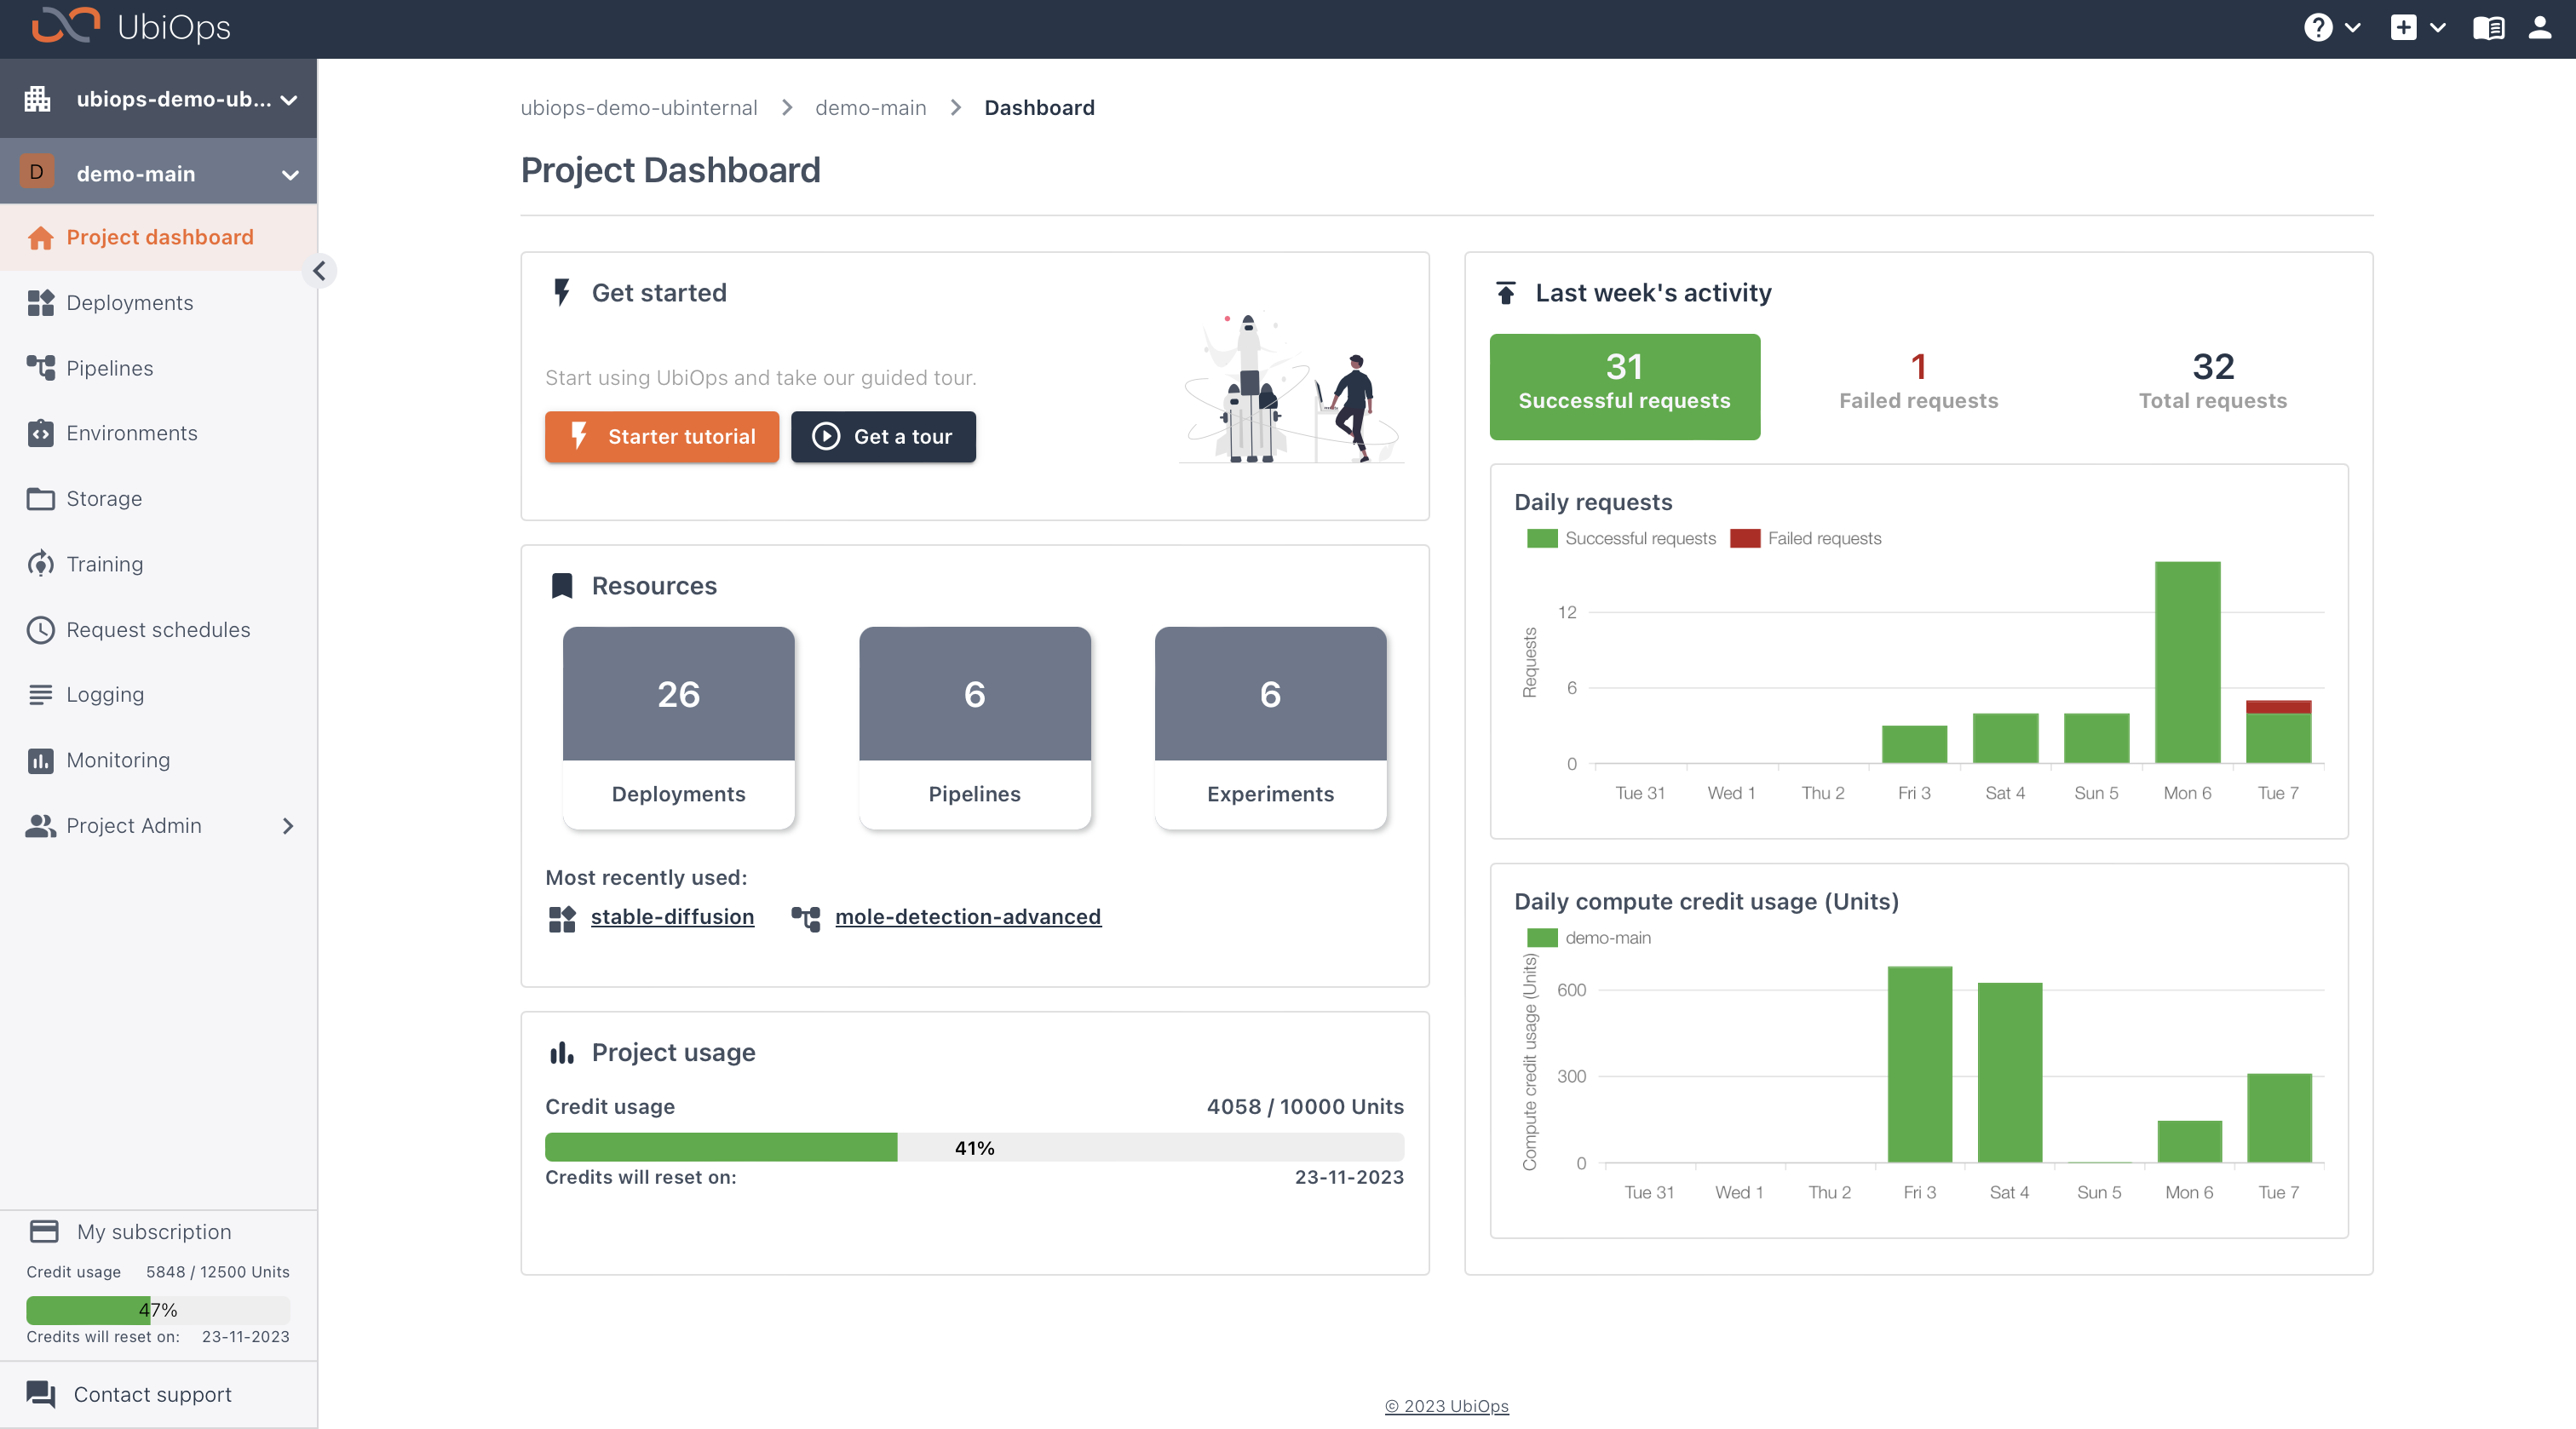The width and height of the screenshot is (2576, 1429).
Task: Open the user account profile icon
Action: coord(2540,27)
